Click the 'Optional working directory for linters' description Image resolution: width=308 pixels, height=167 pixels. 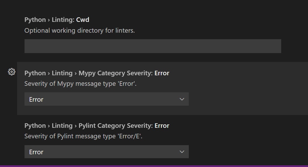click(80, 30)
